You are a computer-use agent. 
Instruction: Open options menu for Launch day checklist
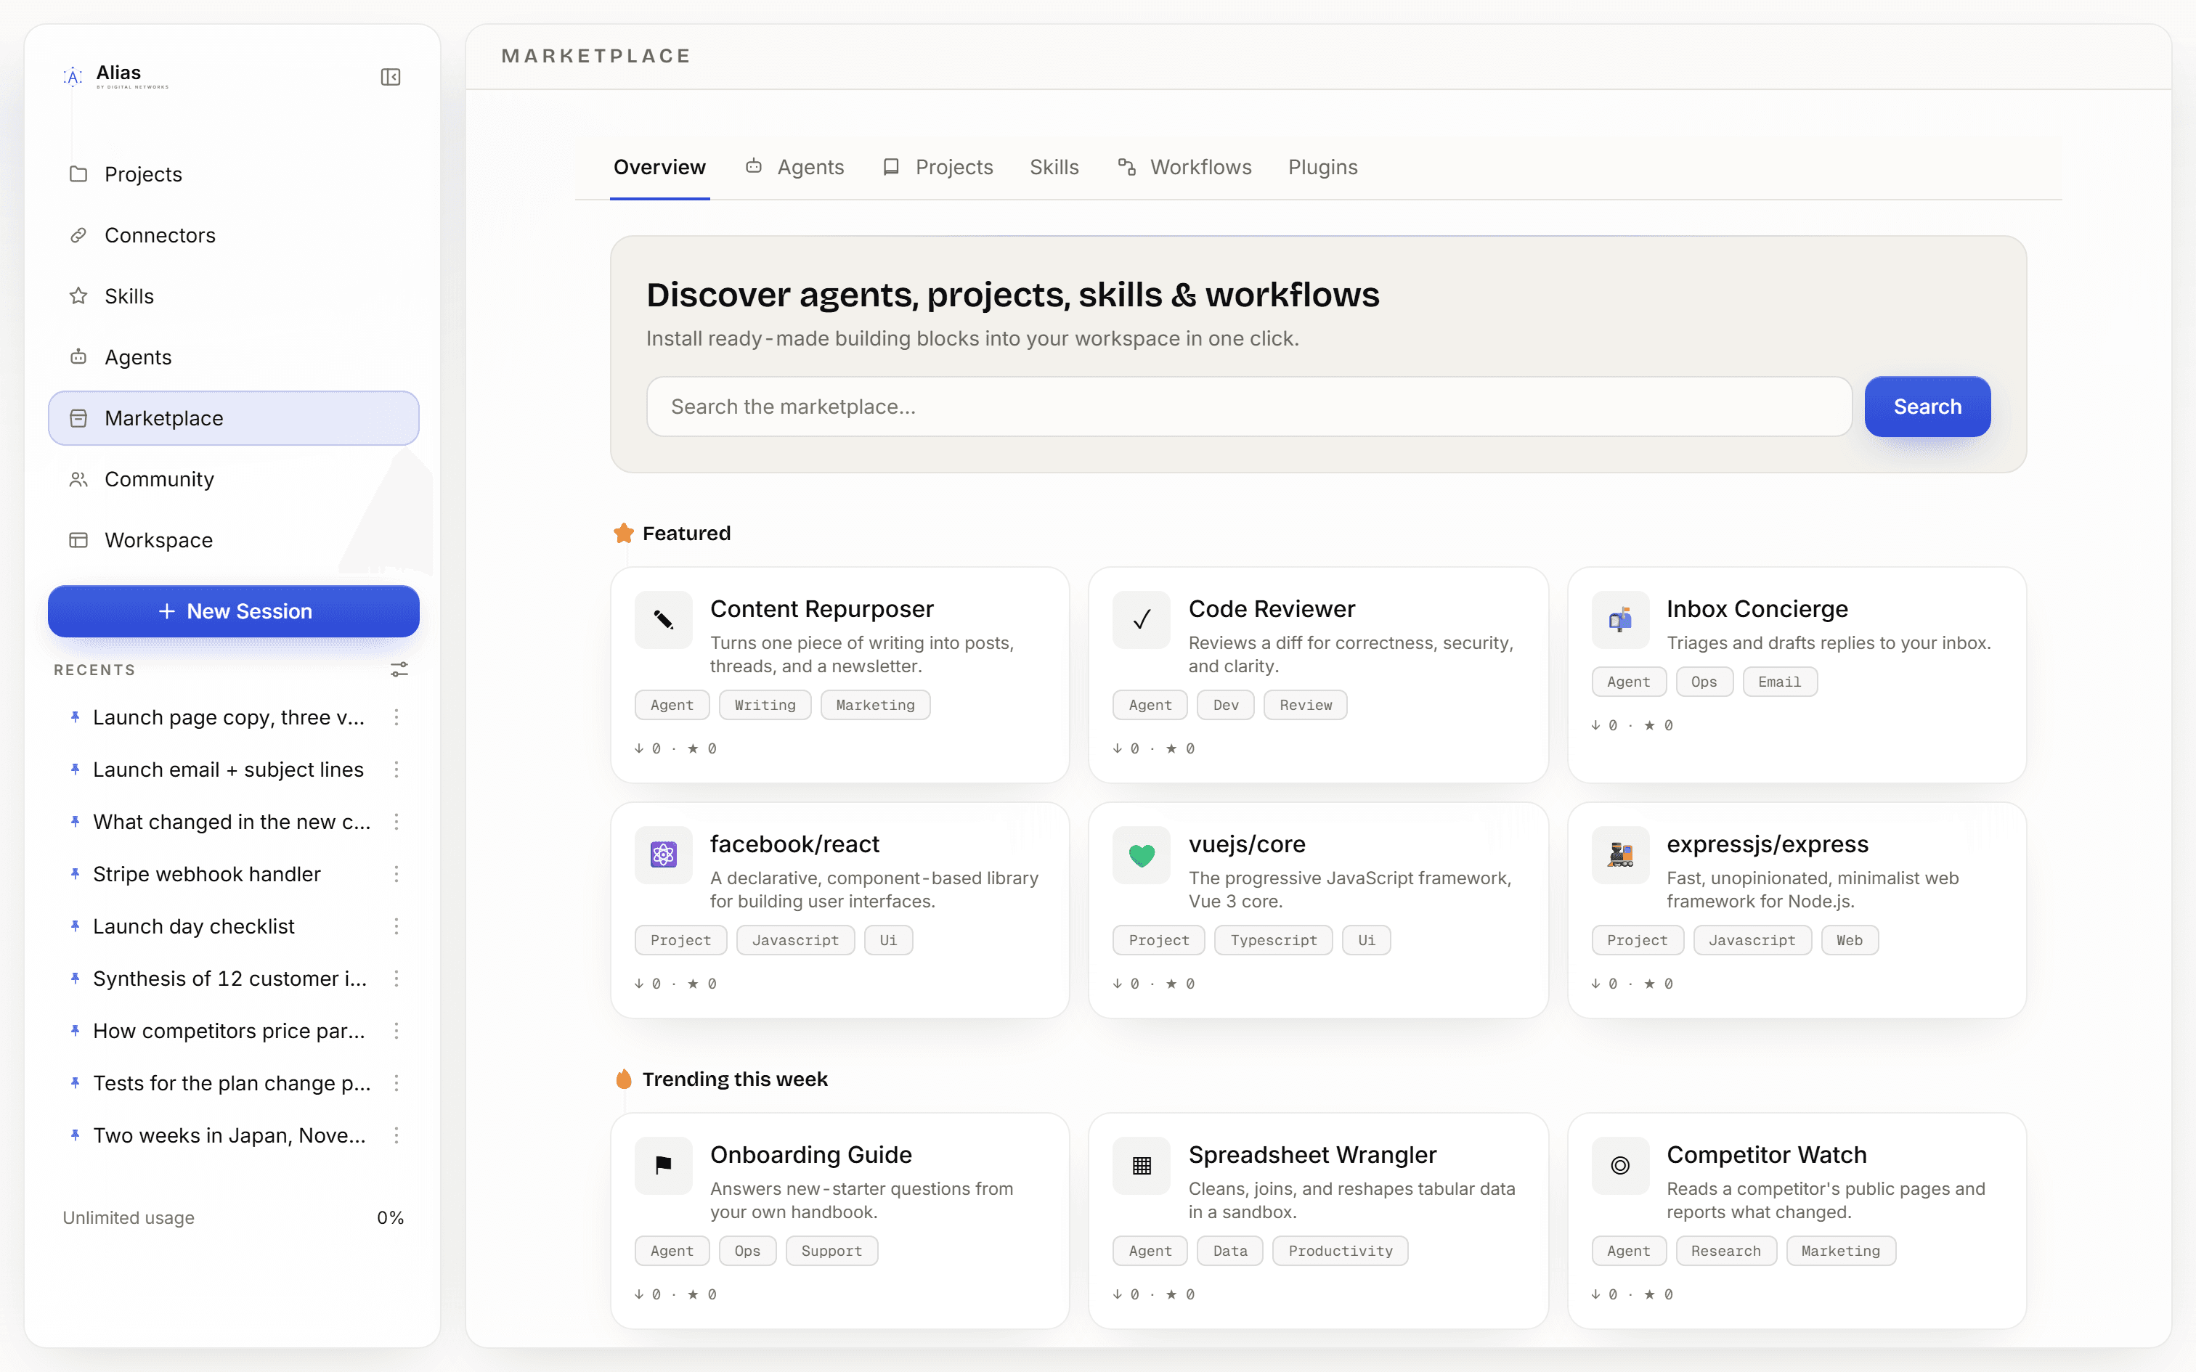(396, 926)
